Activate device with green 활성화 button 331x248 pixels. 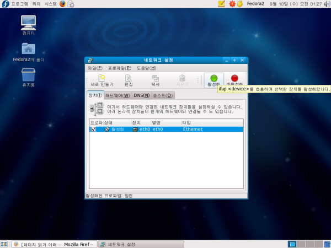pos(214,80)
